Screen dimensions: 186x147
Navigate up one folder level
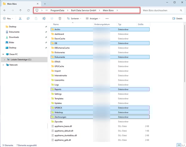coord(20,10)
